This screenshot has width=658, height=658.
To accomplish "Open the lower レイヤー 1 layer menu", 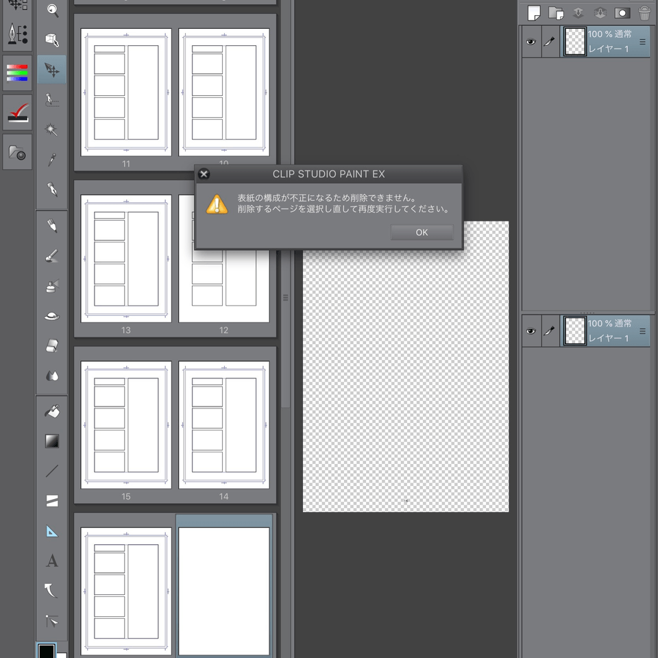I will coord(642,331).
